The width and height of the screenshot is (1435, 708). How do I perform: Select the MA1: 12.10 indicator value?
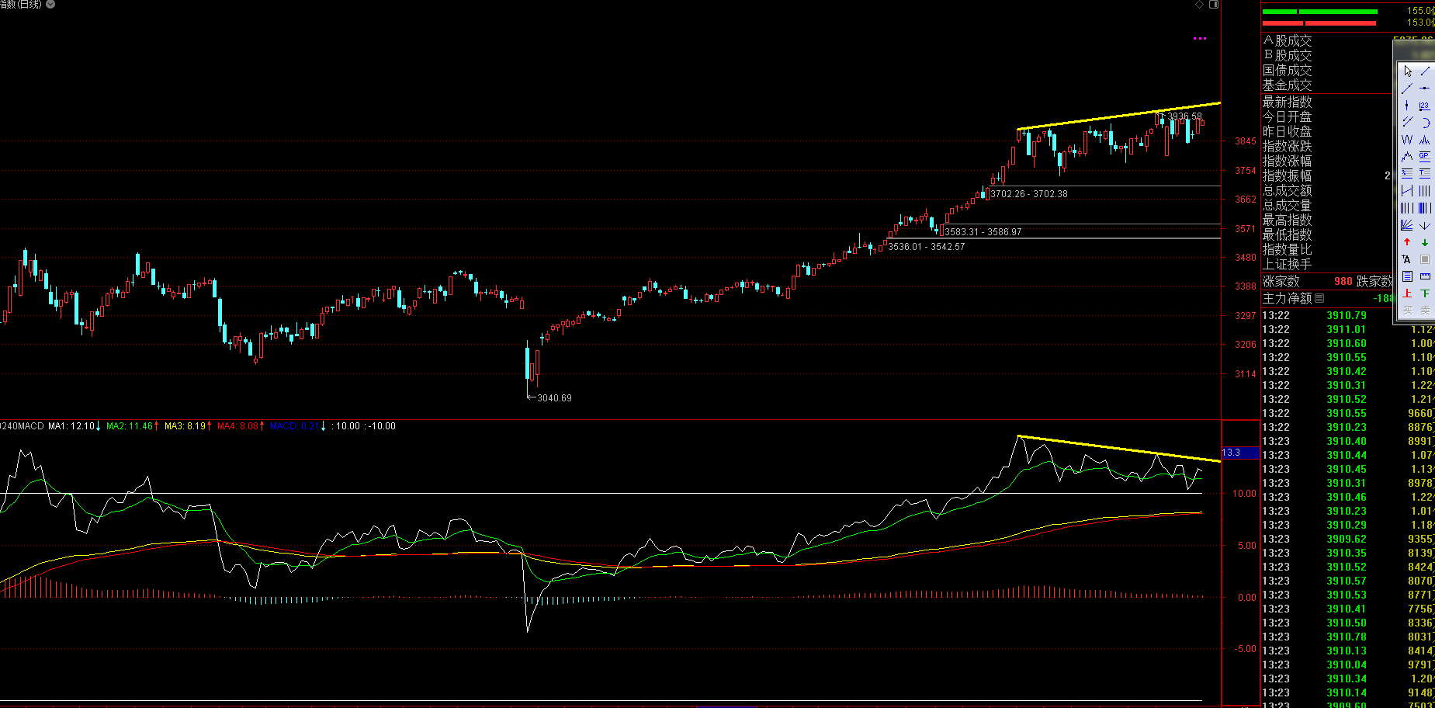click(75, 426)
